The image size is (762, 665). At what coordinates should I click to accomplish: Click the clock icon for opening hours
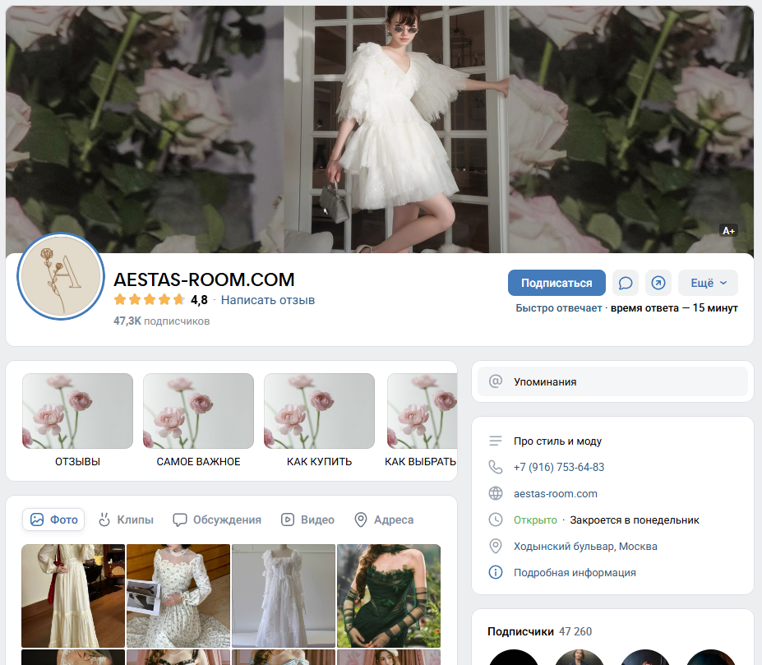click(x=495, y=520)
